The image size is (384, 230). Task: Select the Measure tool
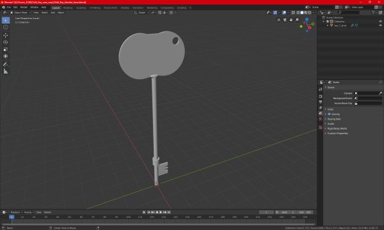pos(6,72)
